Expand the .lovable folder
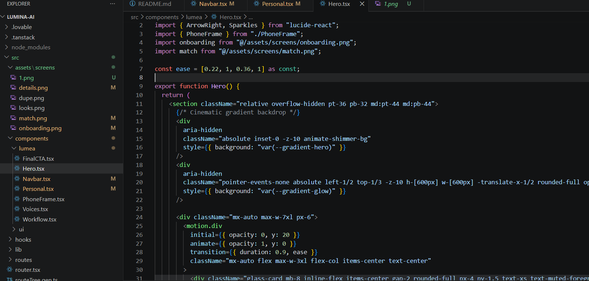589x281 pixels. (7, 27)
